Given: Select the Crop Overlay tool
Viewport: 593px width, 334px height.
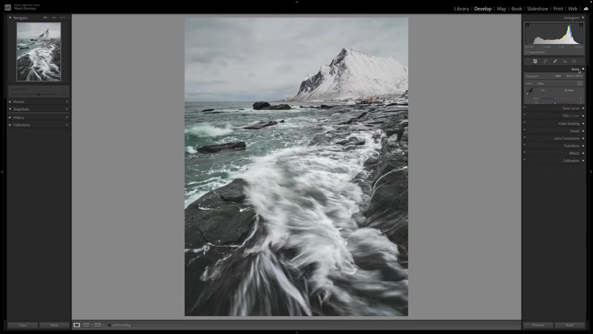Looking at the screenshot, I should (545, 61).
